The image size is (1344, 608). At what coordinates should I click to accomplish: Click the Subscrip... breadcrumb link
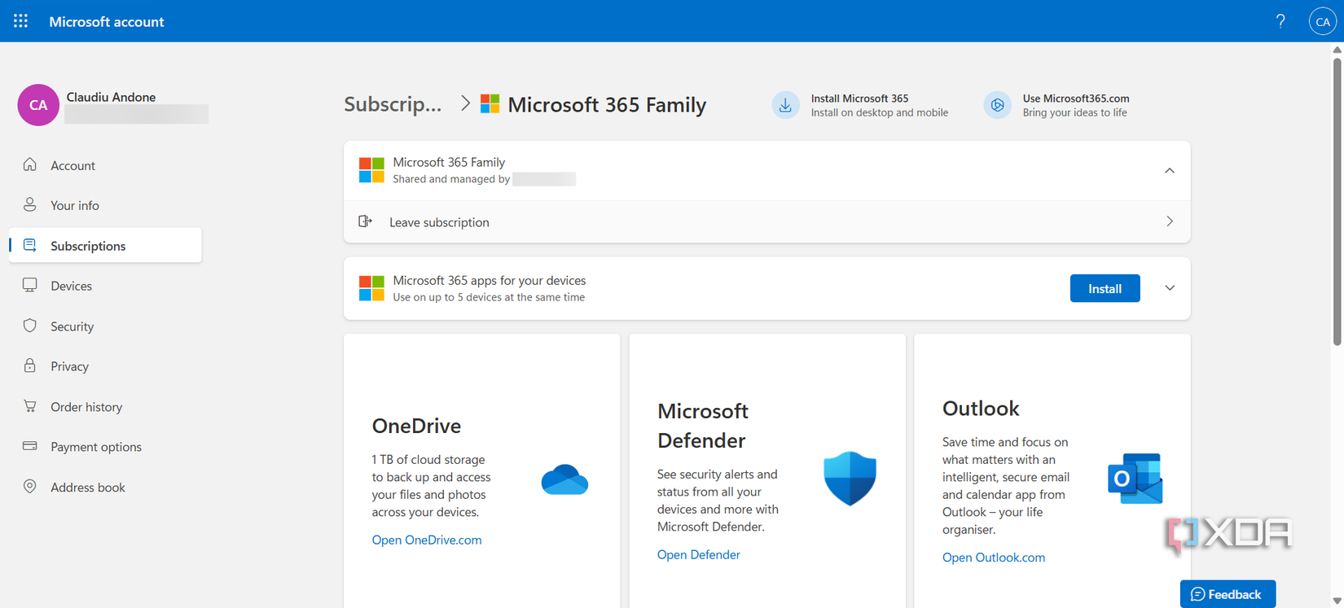click(x=393, y=104)
